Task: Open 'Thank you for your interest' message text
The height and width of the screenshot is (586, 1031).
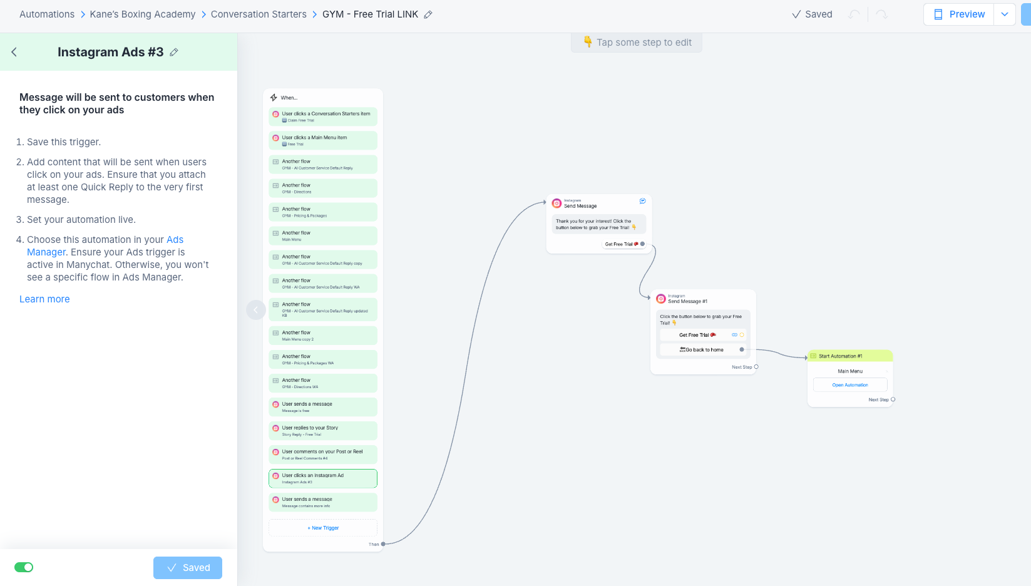Action: click(599, 224)
